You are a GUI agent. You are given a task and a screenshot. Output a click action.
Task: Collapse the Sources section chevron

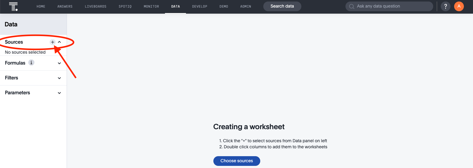pos(59,42)
